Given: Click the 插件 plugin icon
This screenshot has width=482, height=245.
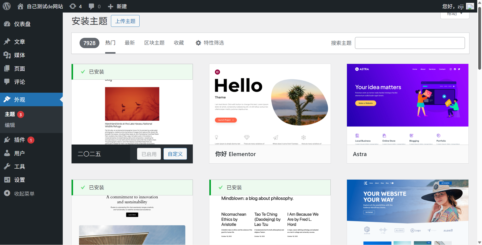Looking at the screenshot, I should pos(7,140).
